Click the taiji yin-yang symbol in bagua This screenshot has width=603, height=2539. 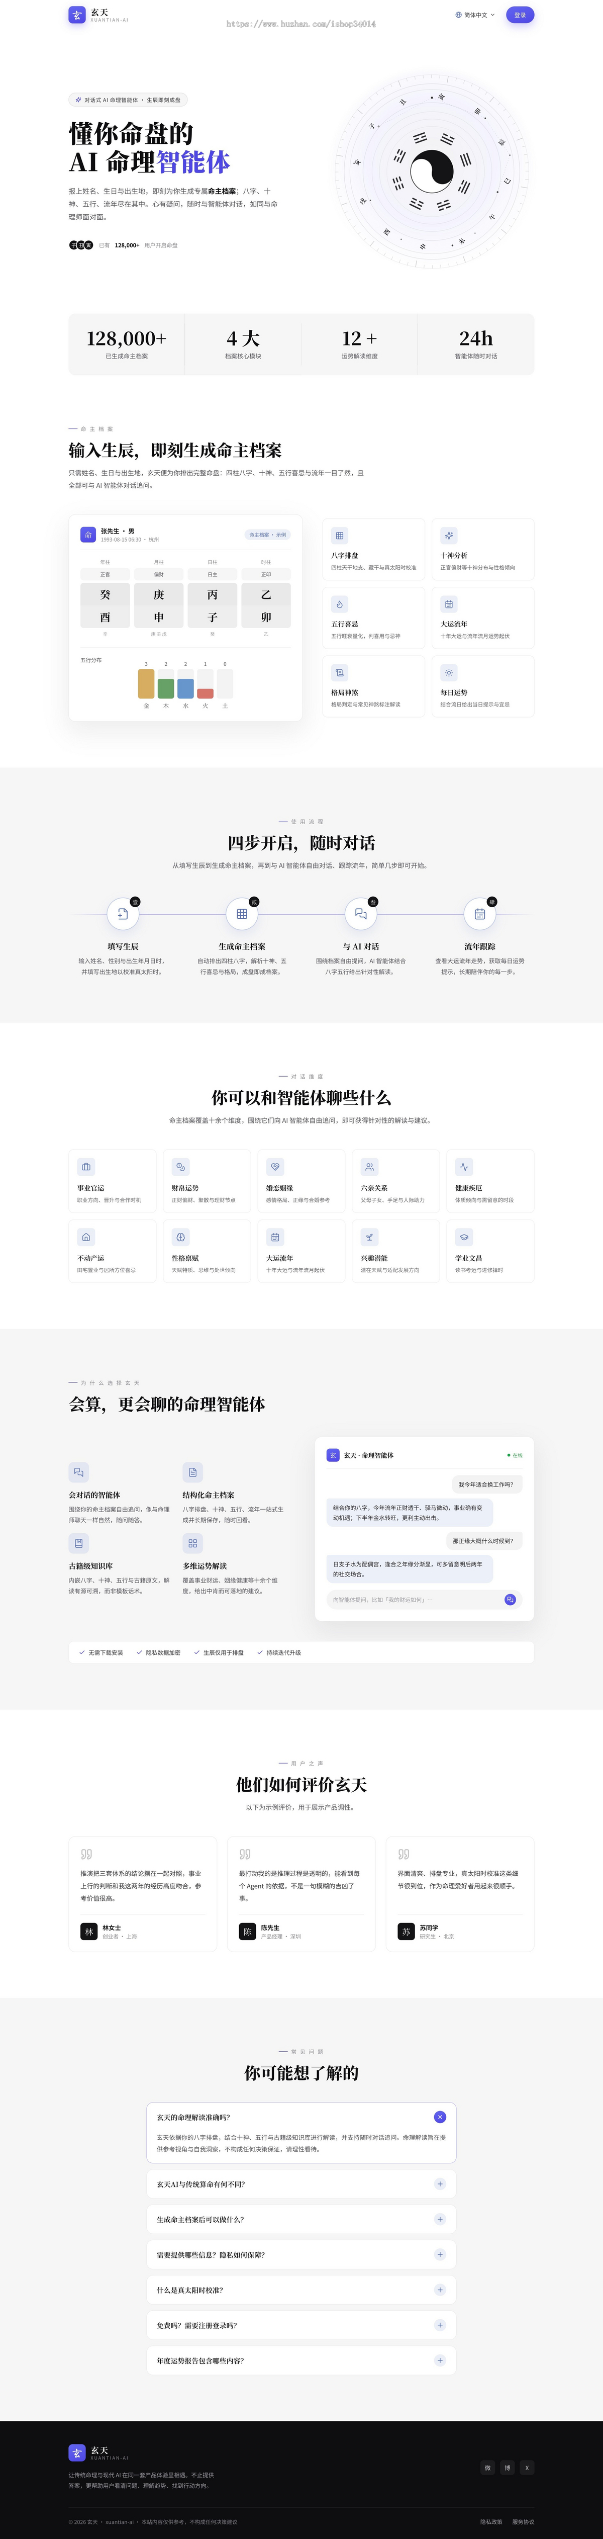tap(432, 170)
